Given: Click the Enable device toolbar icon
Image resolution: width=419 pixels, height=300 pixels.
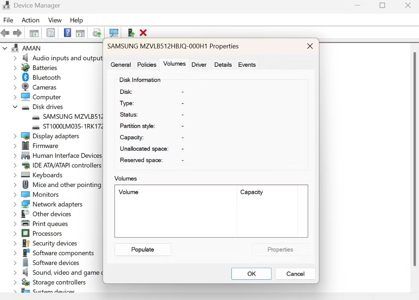Looking at the screenshot, I should (x=131, y=33).
